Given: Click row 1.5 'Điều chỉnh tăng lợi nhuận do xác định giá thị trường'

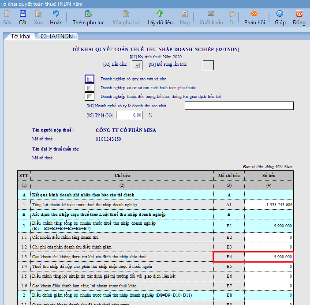Looking at the screenshot, I should tap(155, 276).
